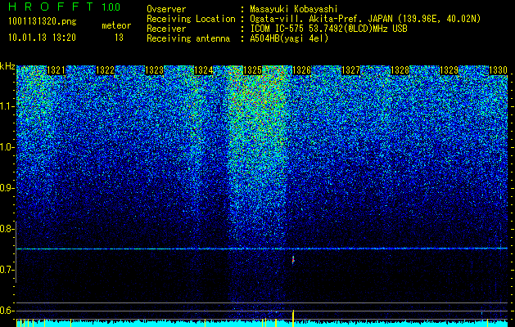
Task: Click time marker 1323
Action: click(x=155, y=70)
